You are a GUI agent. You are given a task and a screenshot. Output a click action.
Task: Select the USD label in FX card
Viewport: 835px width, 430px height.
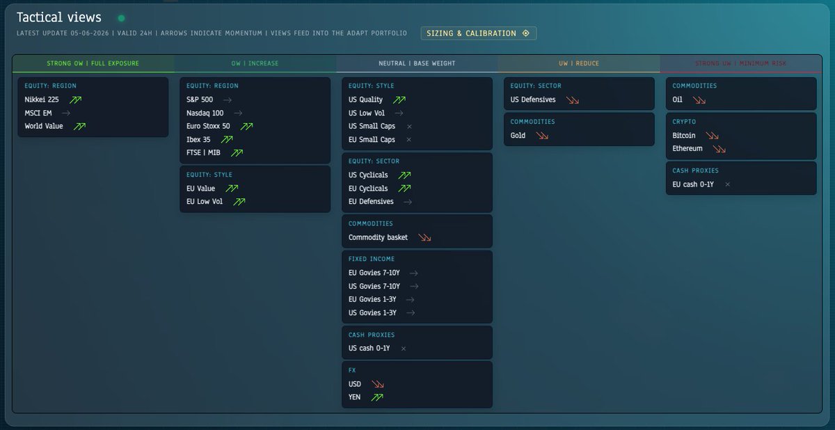(x=355, y=384)
